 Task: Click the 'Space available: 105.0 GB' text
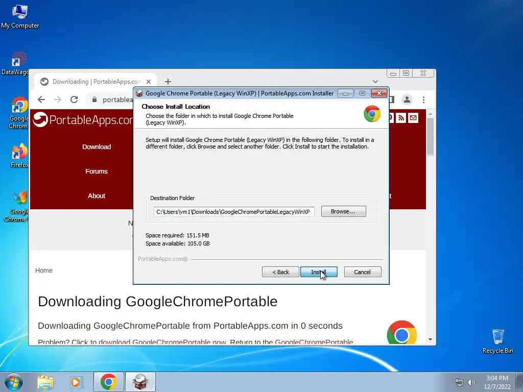[x=178, y=243]
